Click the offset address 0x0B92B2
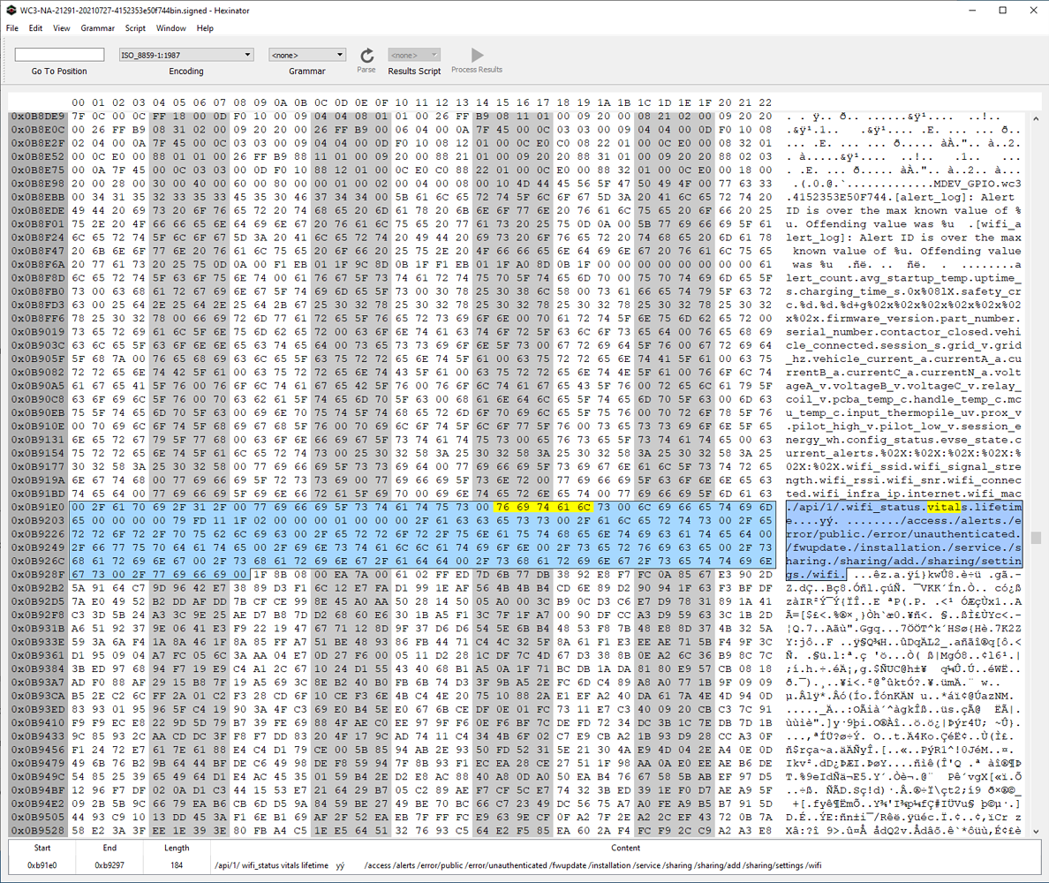 37,588
